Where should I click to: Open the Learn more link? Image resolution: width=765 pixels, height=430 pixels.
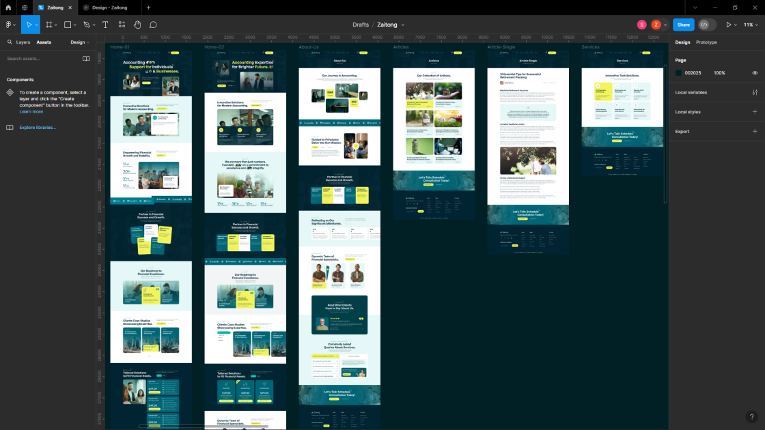pos(31,112)
